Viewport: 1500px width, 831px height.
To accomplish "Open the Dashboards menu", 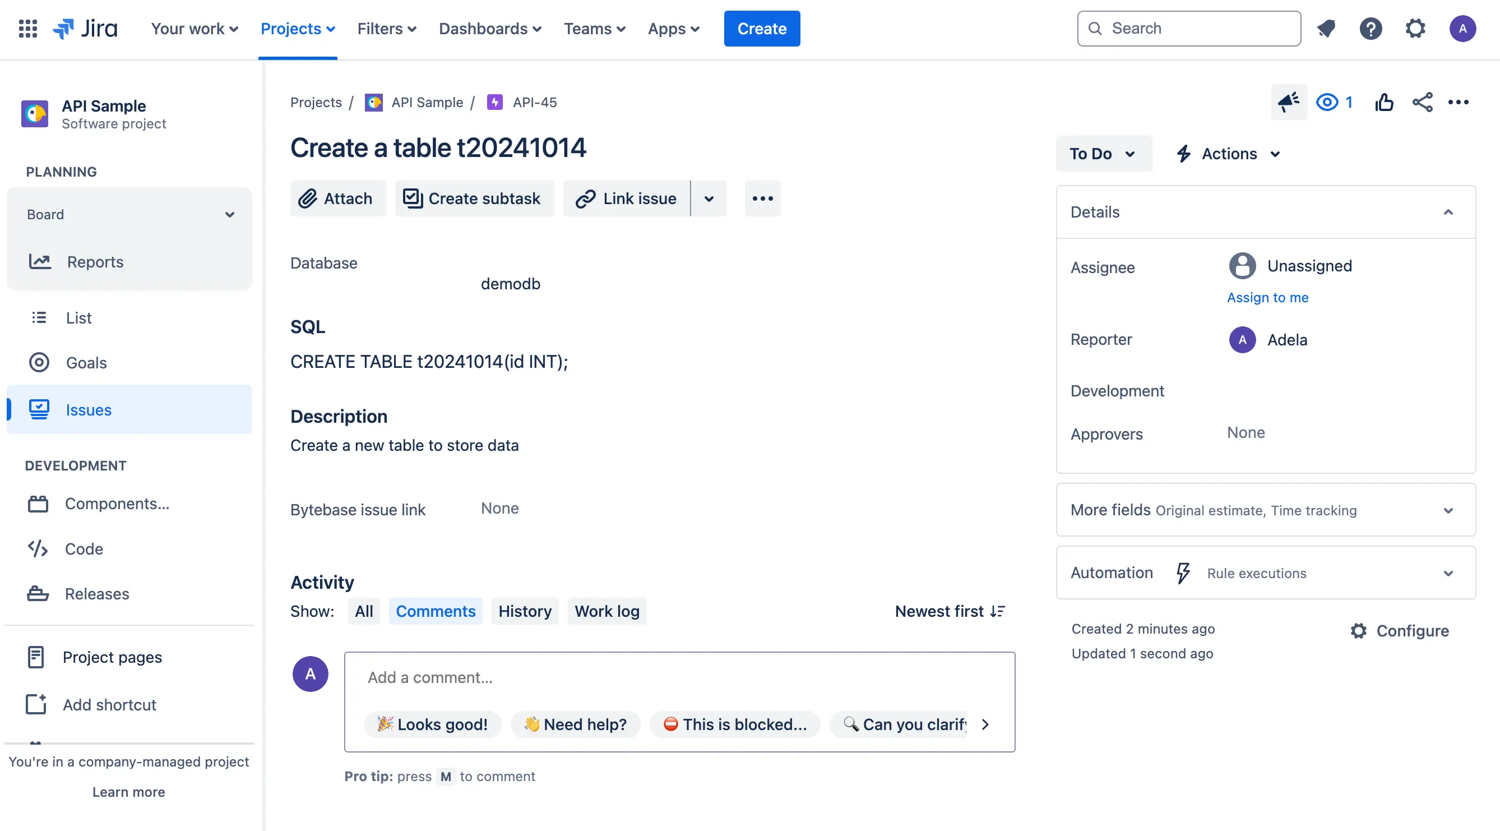I will tap(489, 29).
